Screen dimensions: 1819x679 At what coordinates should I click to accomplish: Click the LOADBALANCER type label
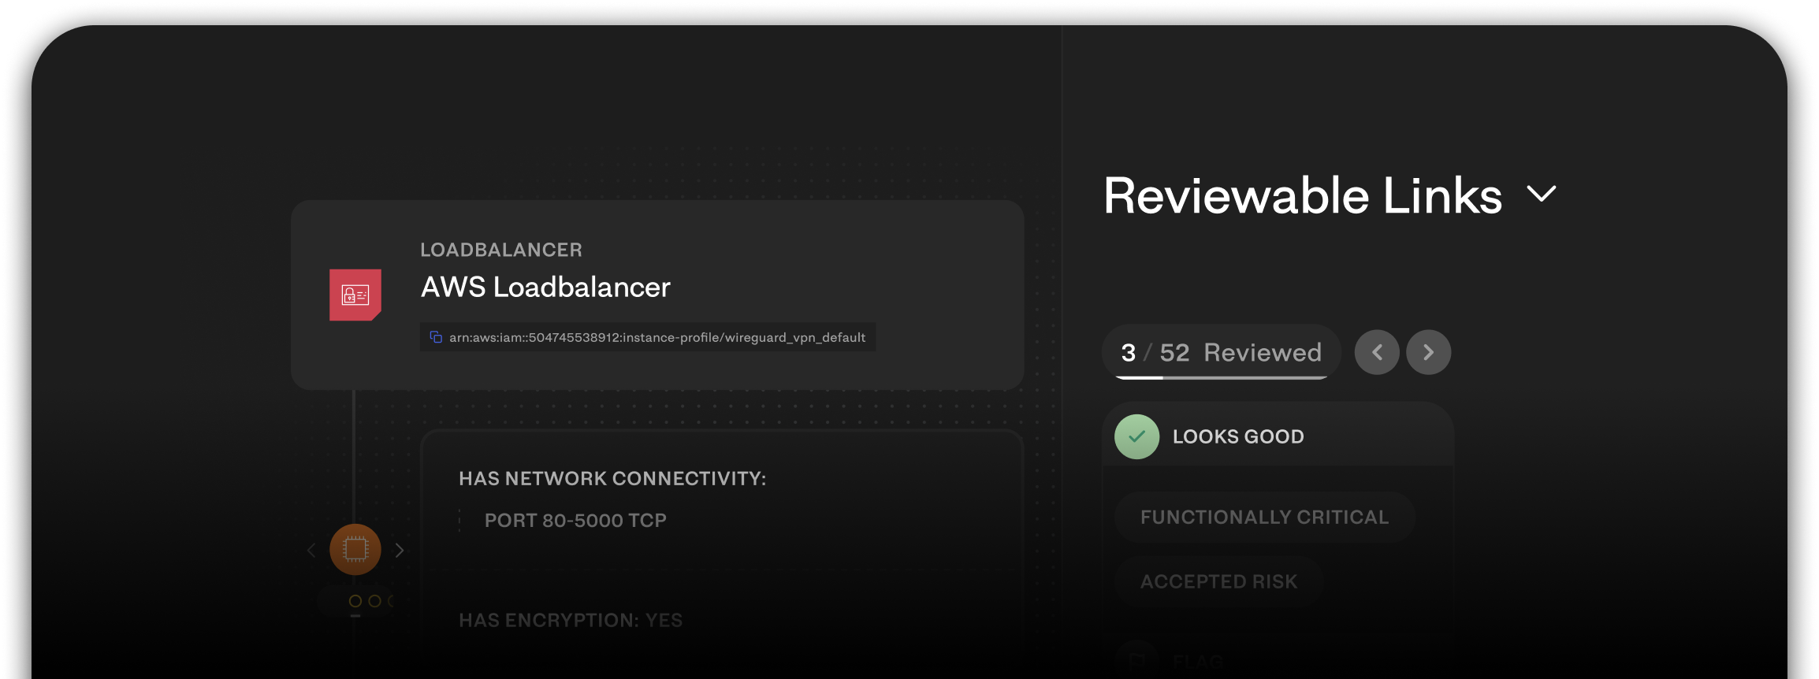(501, 250)
